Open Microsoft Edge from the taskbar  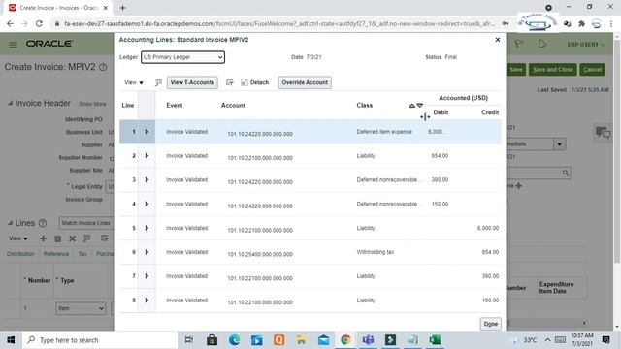pyautogui.click(x=234, y=340)
